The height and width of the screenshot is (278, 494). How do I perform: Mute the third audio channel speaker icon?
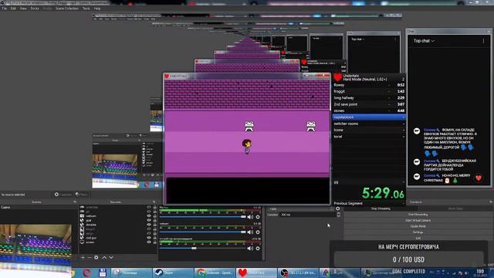[250, 249]
